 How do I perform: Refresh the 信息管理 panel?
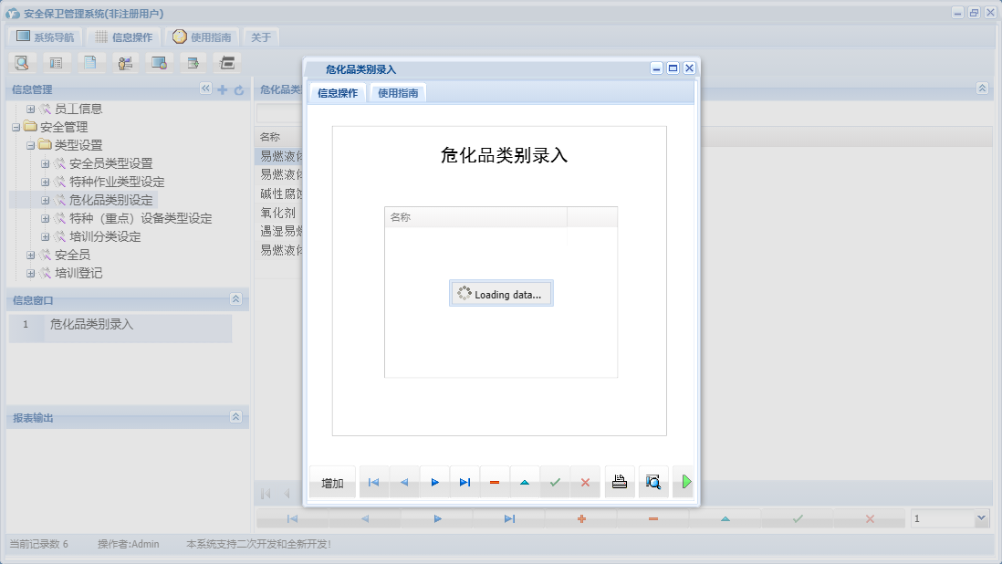239,89
